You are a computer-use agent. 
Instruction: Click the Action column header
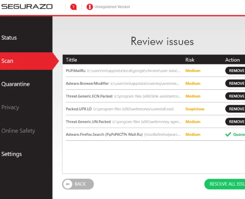point(232,60)
